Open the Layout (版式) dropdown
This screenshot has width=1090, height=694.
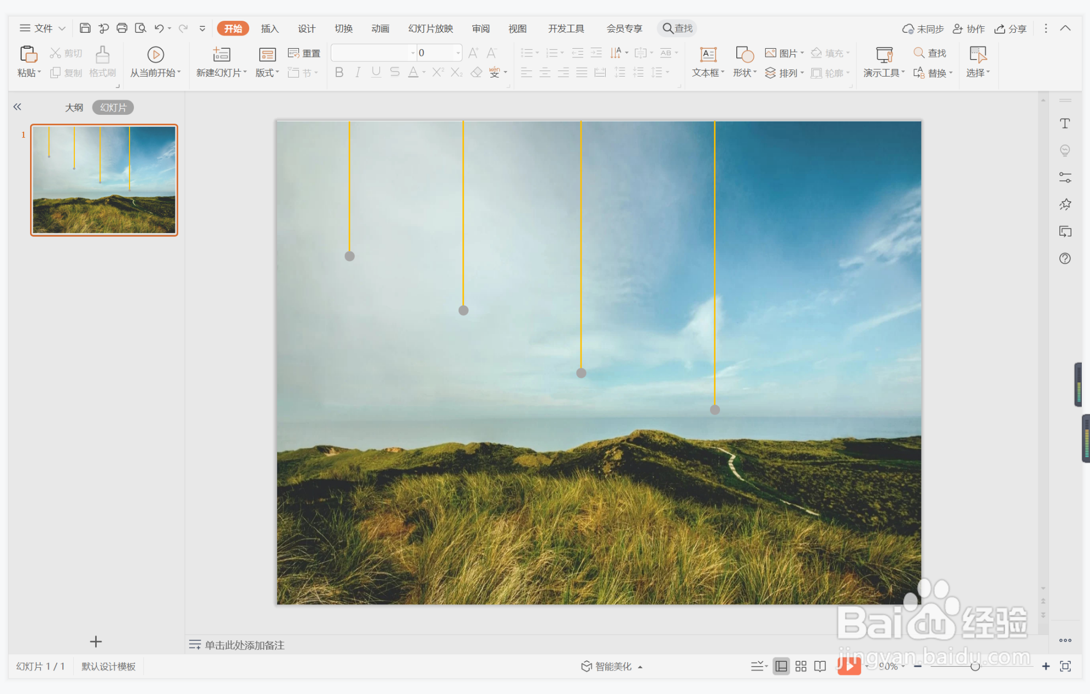point(267,73)
